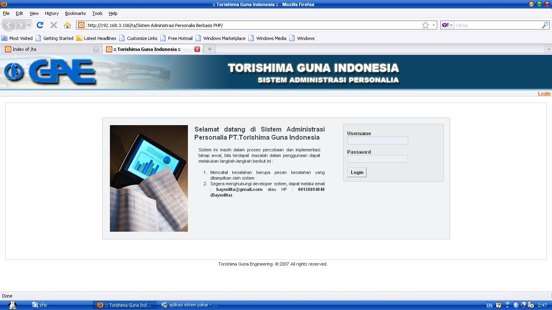This screenshot has width=552, height=310.
Task: Open the Free Hotmail bookmark
Action: pos(177,38)
